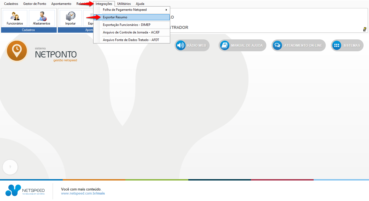The width and height of the screenshot is (369, 201).
Task: Click the Rádio Web speaker icon
Action: 180,45
